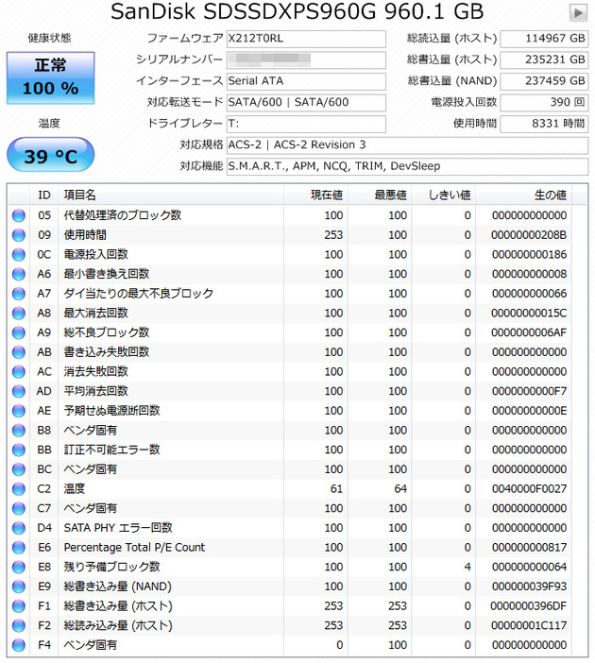Click status orb for E6 Percentage Total P/E Count

(19, 548)
